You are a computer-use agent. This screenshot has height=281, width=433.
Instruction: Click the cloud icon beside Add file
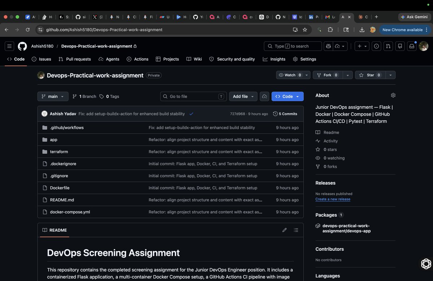[x=264, y=97]
